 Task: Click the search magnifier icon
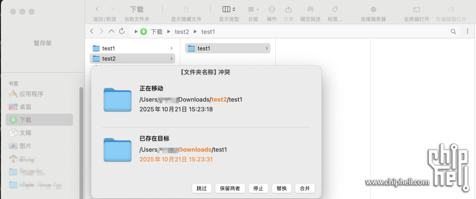[454, 32]
